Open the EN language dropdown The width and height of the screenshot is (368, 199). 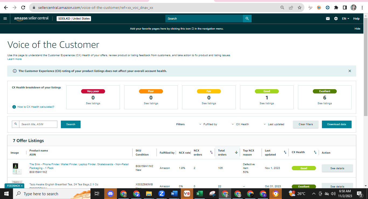click(x=346, y=19)
